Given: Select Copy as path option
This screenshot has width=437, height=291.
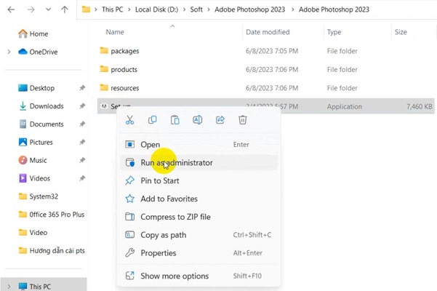Looking at the screenshot, I should click(x=163, y=235).
